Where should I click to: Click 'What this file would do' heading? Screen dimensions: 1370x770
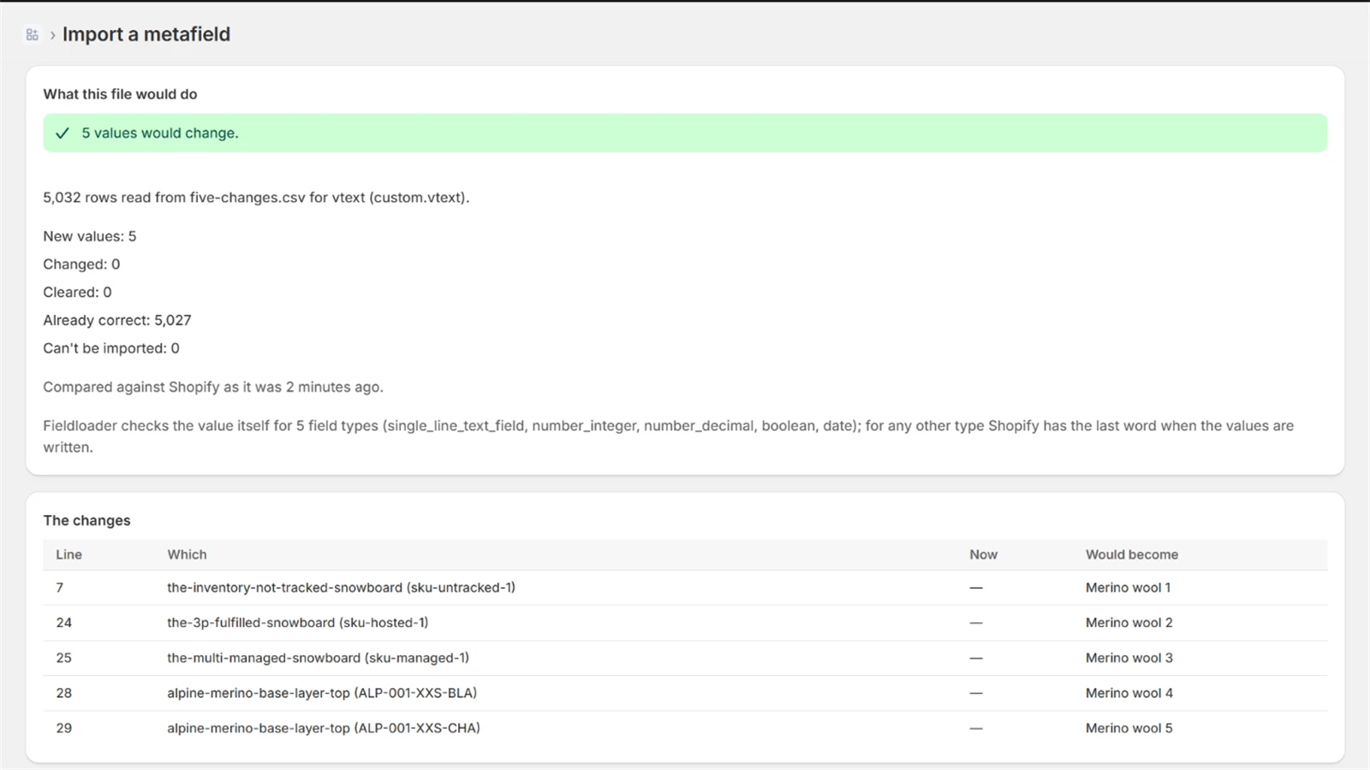tap(120, 94)
